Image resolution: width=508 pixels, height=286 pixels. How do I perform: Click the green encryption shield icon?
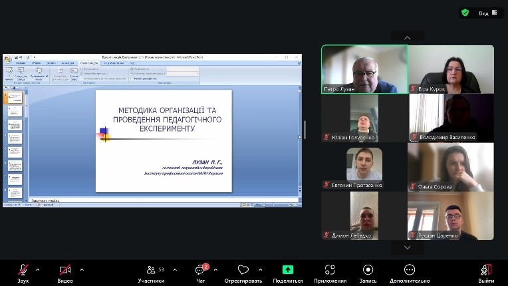[x=465, y=13]
